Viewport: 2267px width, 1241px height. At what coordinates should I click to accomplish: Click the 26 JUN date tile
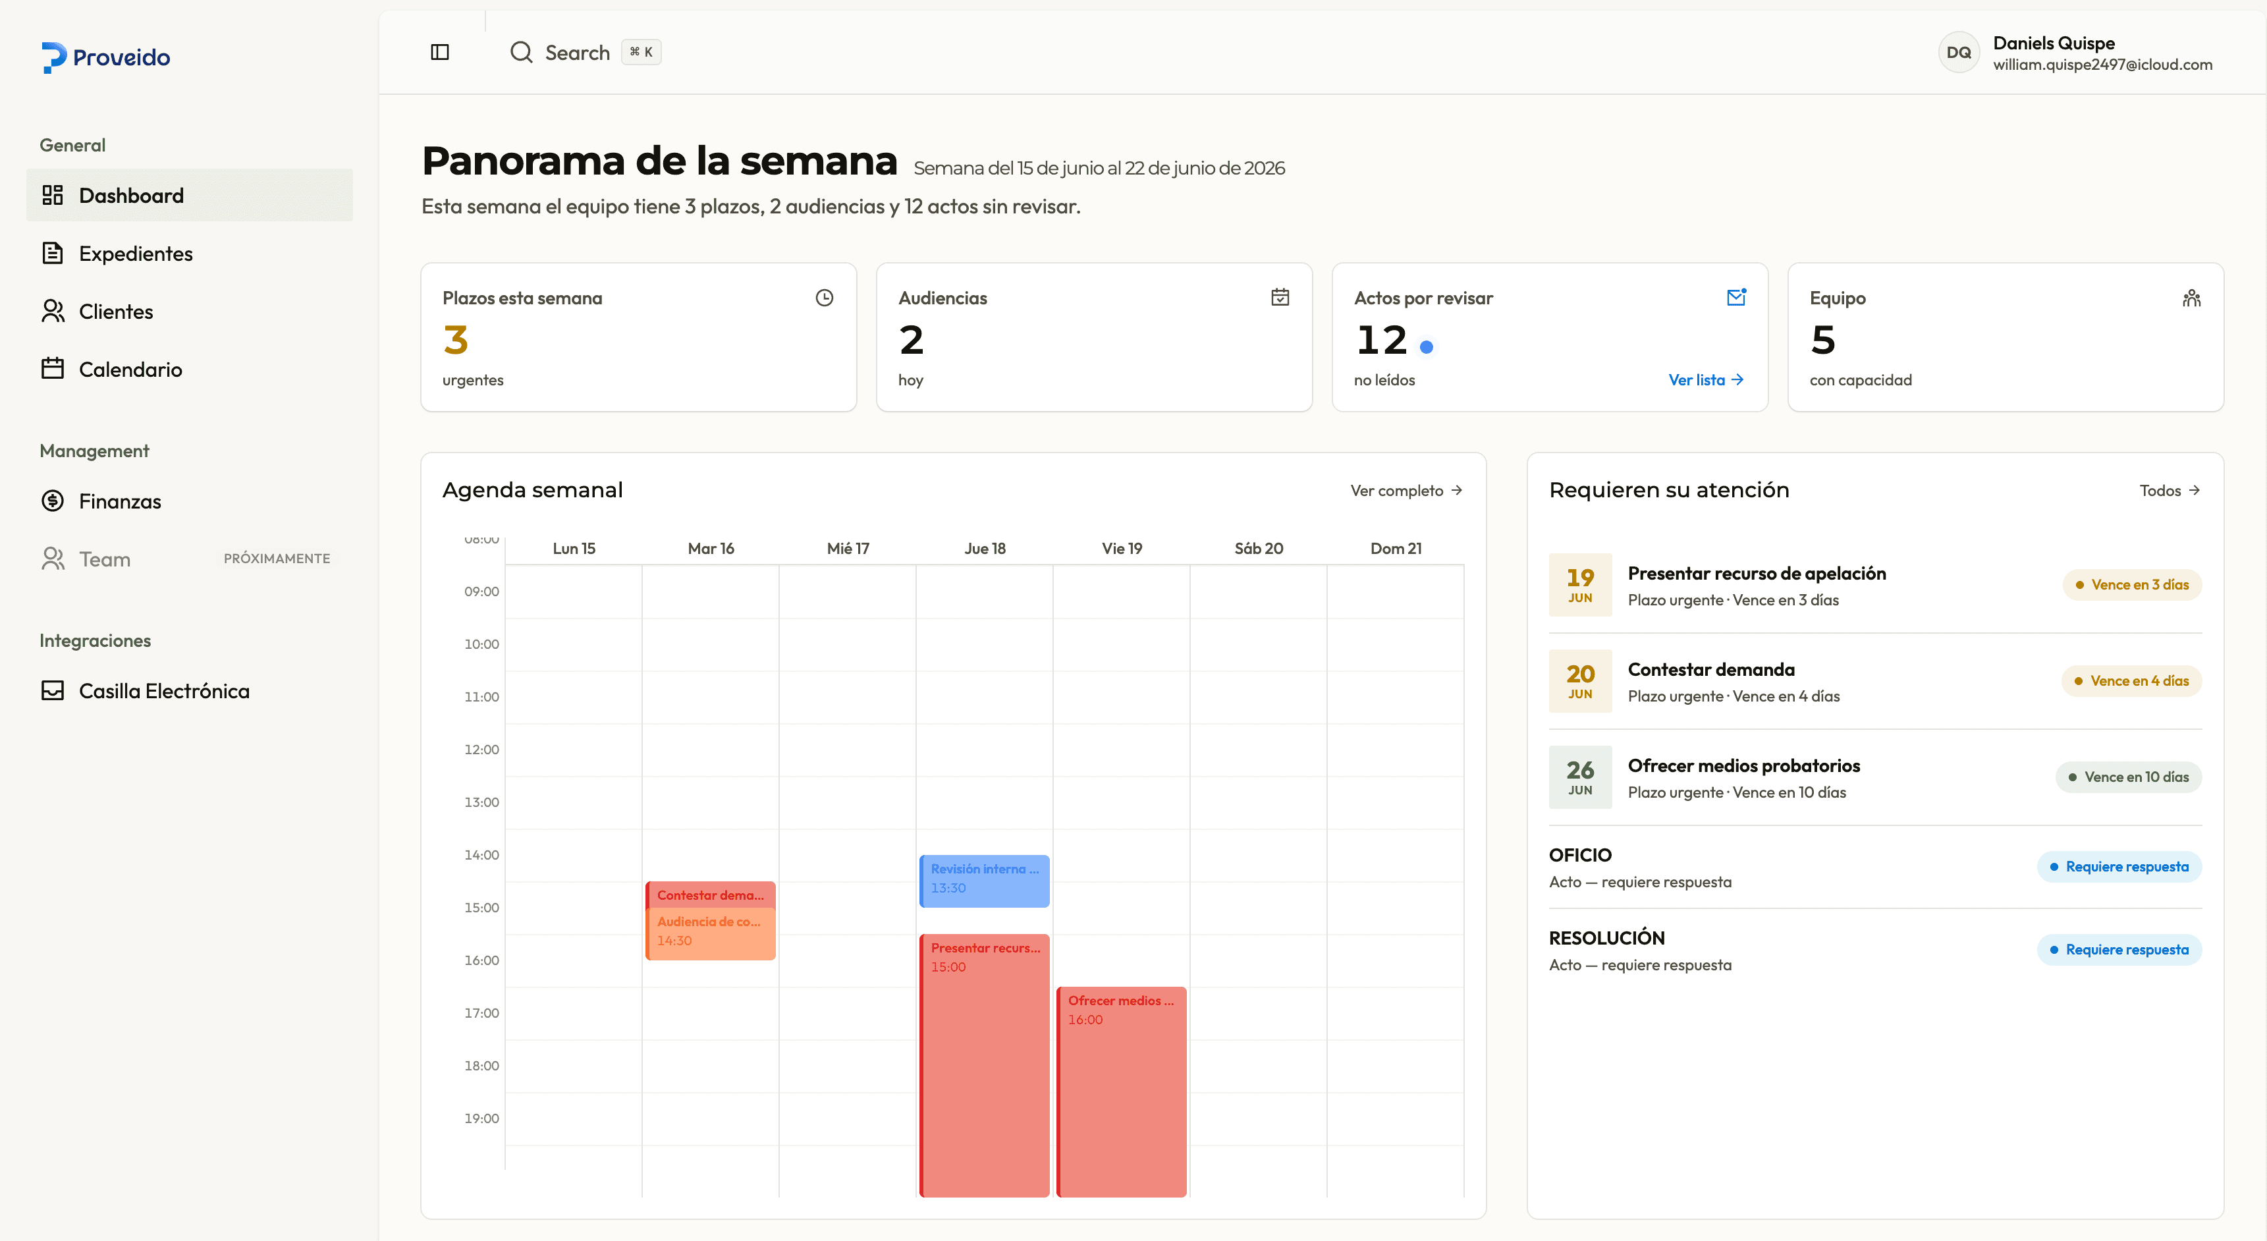(x=1579, y=777)
